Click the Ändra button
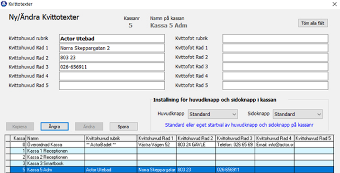The width and height of the screenshot is (340, 173). (89, 127)
